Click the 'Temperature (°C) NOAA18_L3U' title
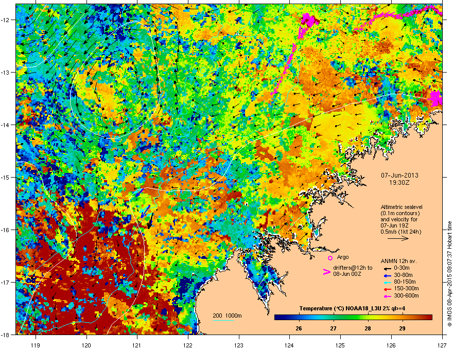Viewport: 453px width, 350px height. click(340, 308)
